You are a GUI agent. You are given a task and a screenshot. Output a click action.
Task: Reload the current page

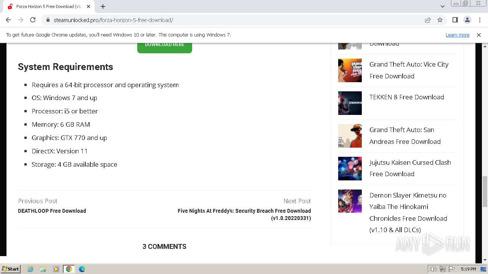(x=33, y=20)
